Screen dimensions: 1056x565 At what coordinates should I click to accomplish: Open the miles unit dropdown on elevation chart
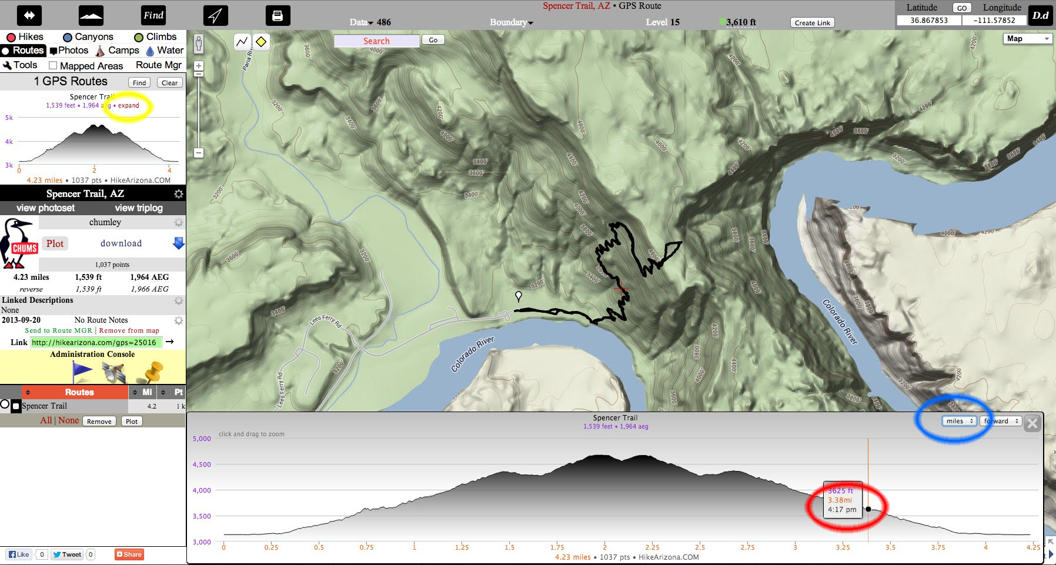click(959, 421)
